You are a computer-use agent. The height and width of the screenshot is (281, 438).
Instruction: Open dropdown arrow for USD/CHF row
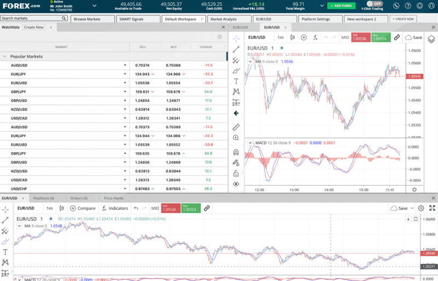click(125, 189)
